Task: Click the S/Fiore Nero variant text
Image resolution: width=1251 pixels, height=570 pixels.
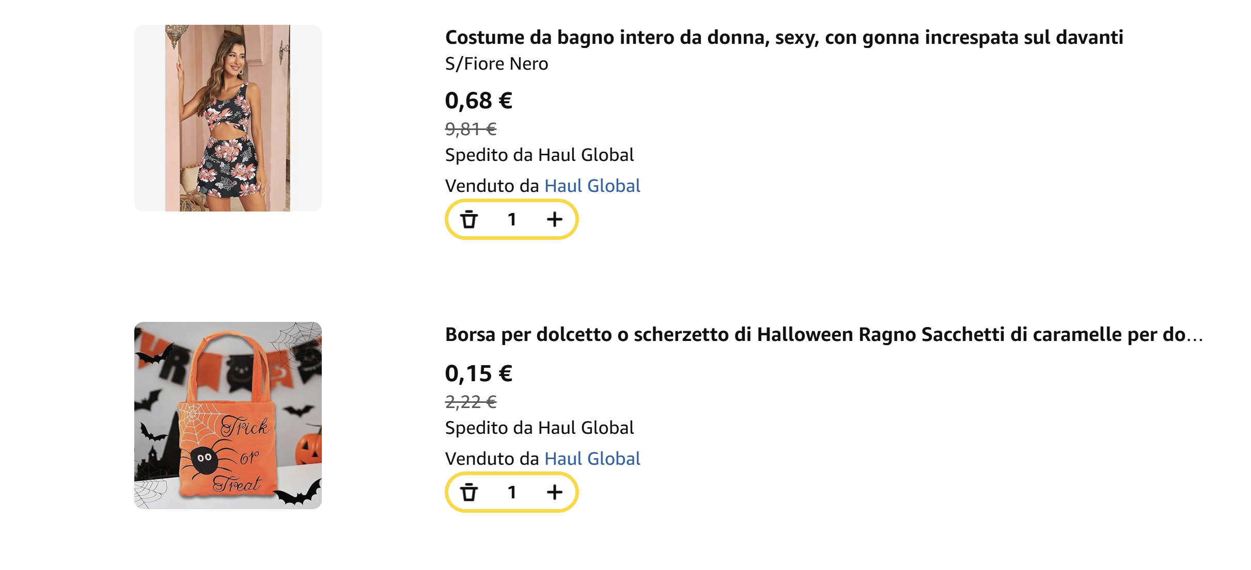Action: [496, 64]
